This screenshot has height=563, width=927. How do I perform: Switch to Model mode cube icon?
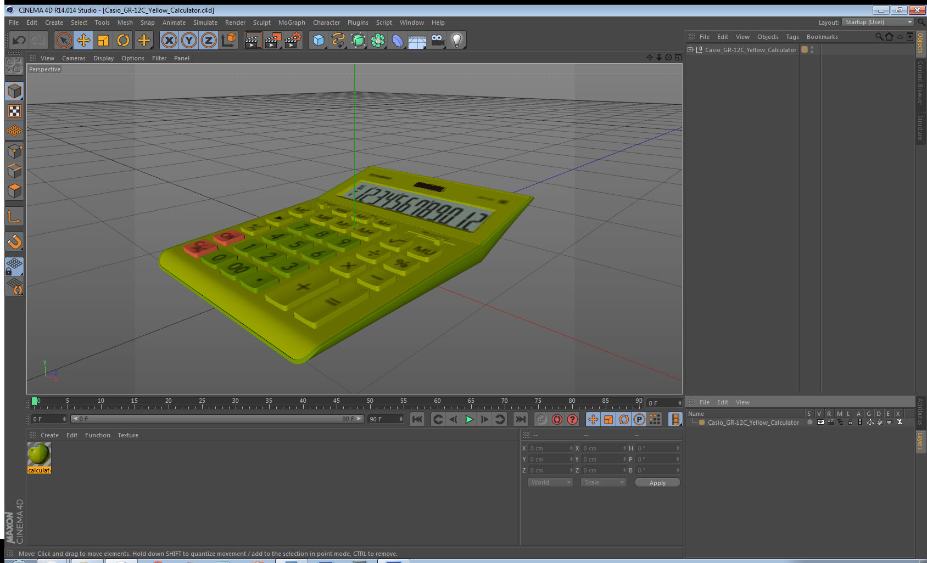point(14,91)
